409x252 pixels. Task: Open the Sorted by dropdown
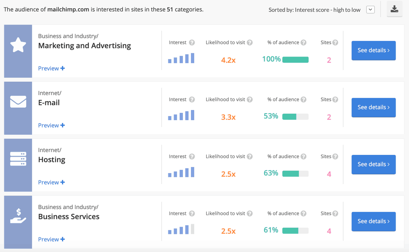370,9
